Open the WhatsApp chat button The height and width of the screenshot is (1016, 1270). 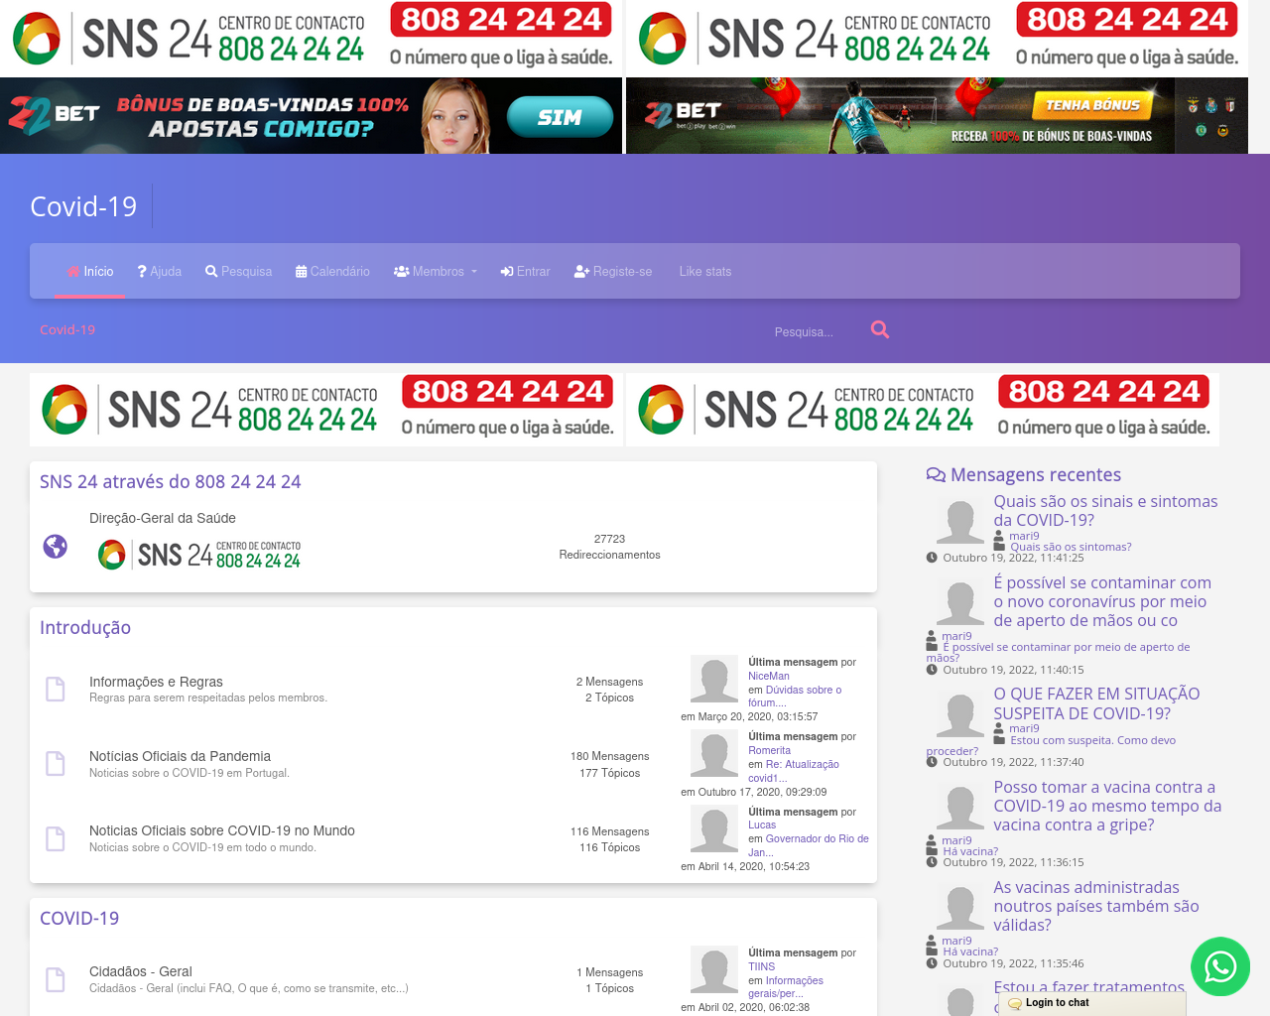coord(1220,966)
